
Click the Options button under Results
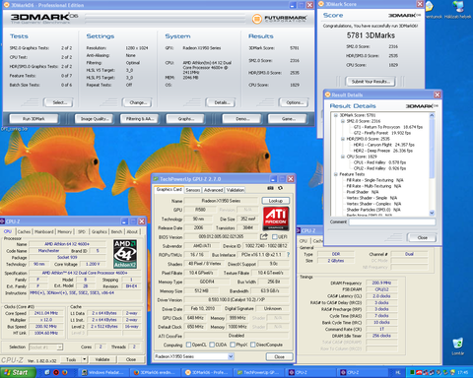tap(295, 102)
